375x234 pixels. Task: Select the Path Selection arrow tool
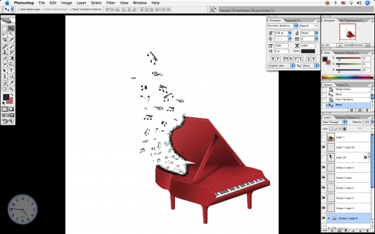(4, 71)
